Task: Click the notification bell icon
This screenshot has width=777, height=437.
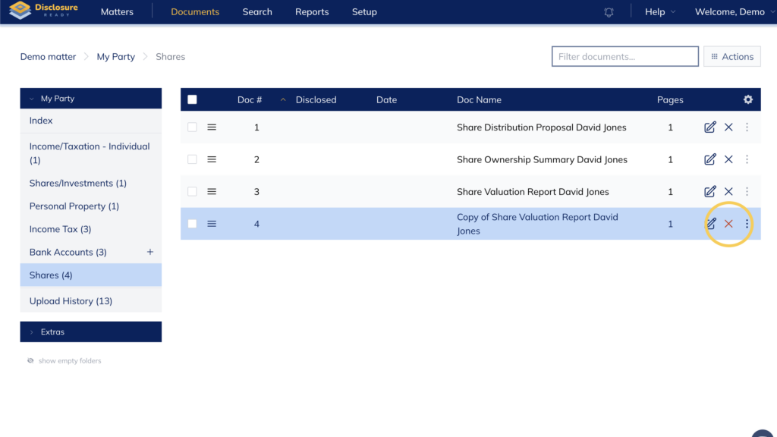Action: pyautogui.click(x=609, y=12)
